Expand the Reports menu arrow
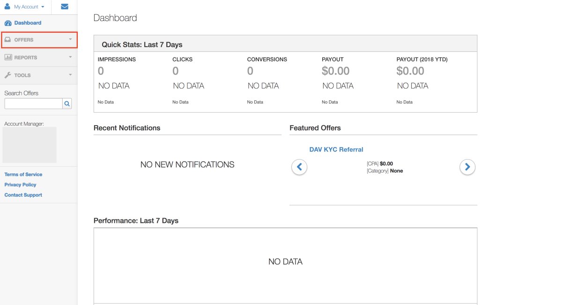Viewport: 562px width, 305px height. pos(70,57)
